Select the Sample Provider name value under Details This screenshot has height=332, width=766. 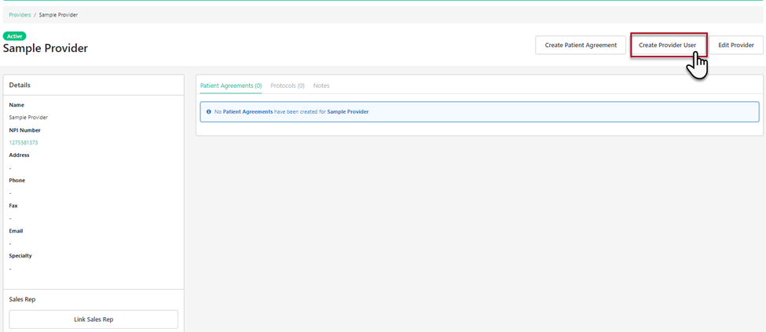tap(28, 118)
